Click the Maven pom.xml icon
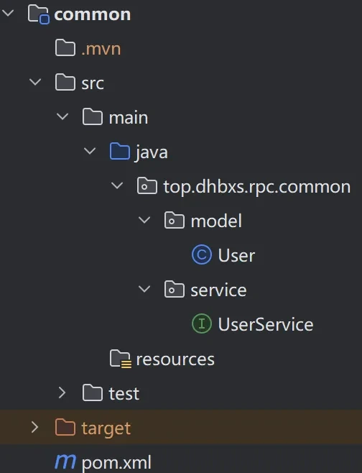 tap(65, 461)
